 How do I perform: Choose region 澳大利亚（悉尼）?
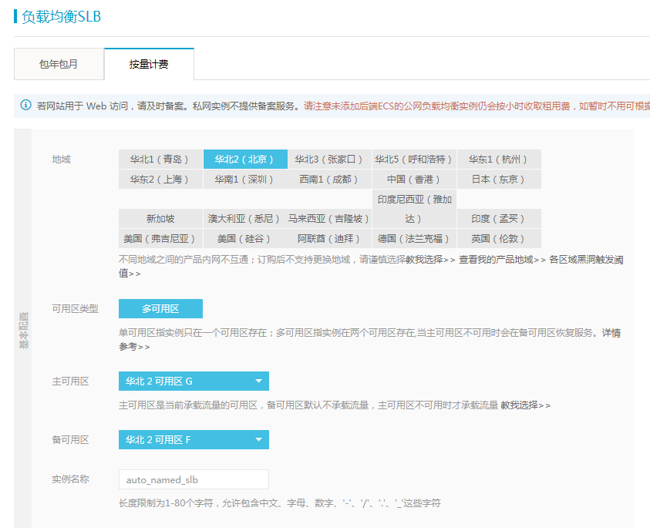245,218
